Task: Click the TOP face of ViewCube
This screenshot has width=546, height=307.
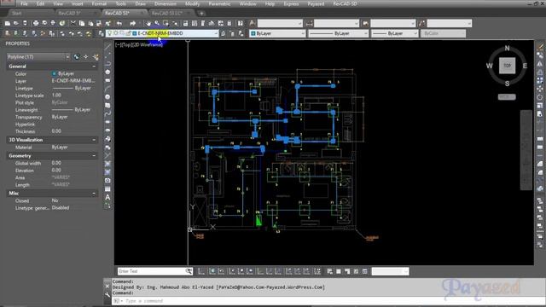Action: click(x=507, y=66)
